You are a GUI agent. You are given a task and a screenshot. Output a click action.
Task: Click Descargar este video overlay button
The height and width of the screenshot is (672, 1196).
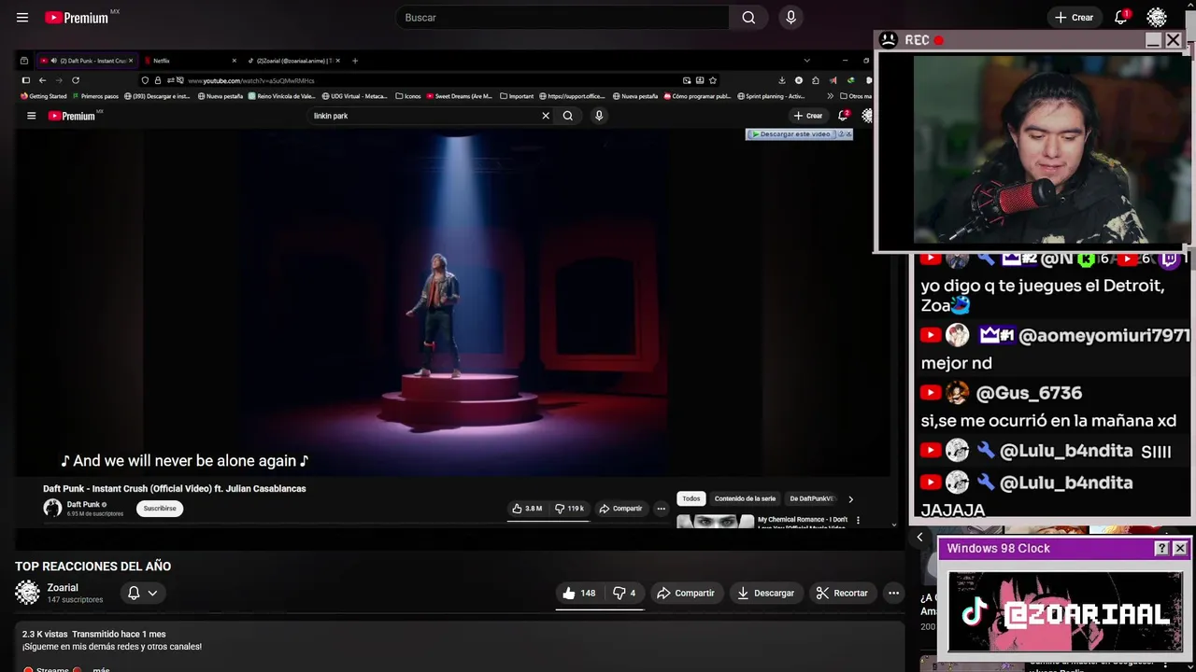(x=791, y=134)
